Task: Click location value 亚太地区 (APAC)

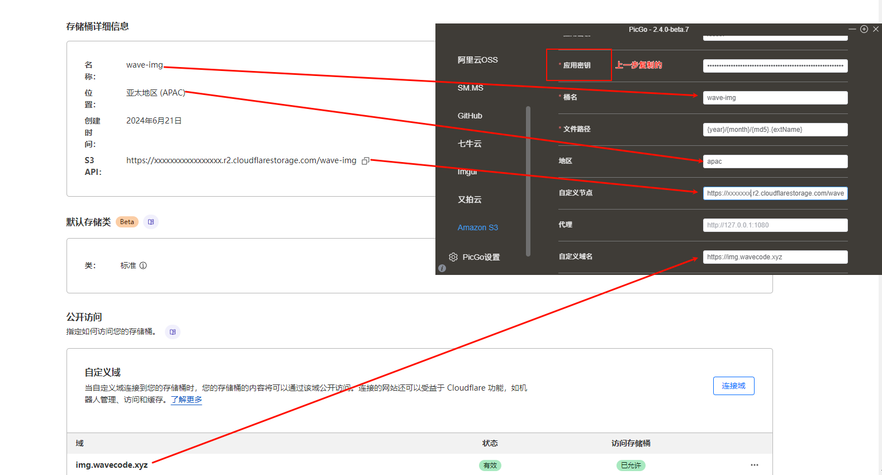Action: 155,93
